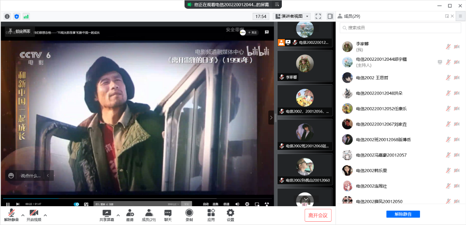
Task: Open the speaker view dropdown
Action: (291, 16)
